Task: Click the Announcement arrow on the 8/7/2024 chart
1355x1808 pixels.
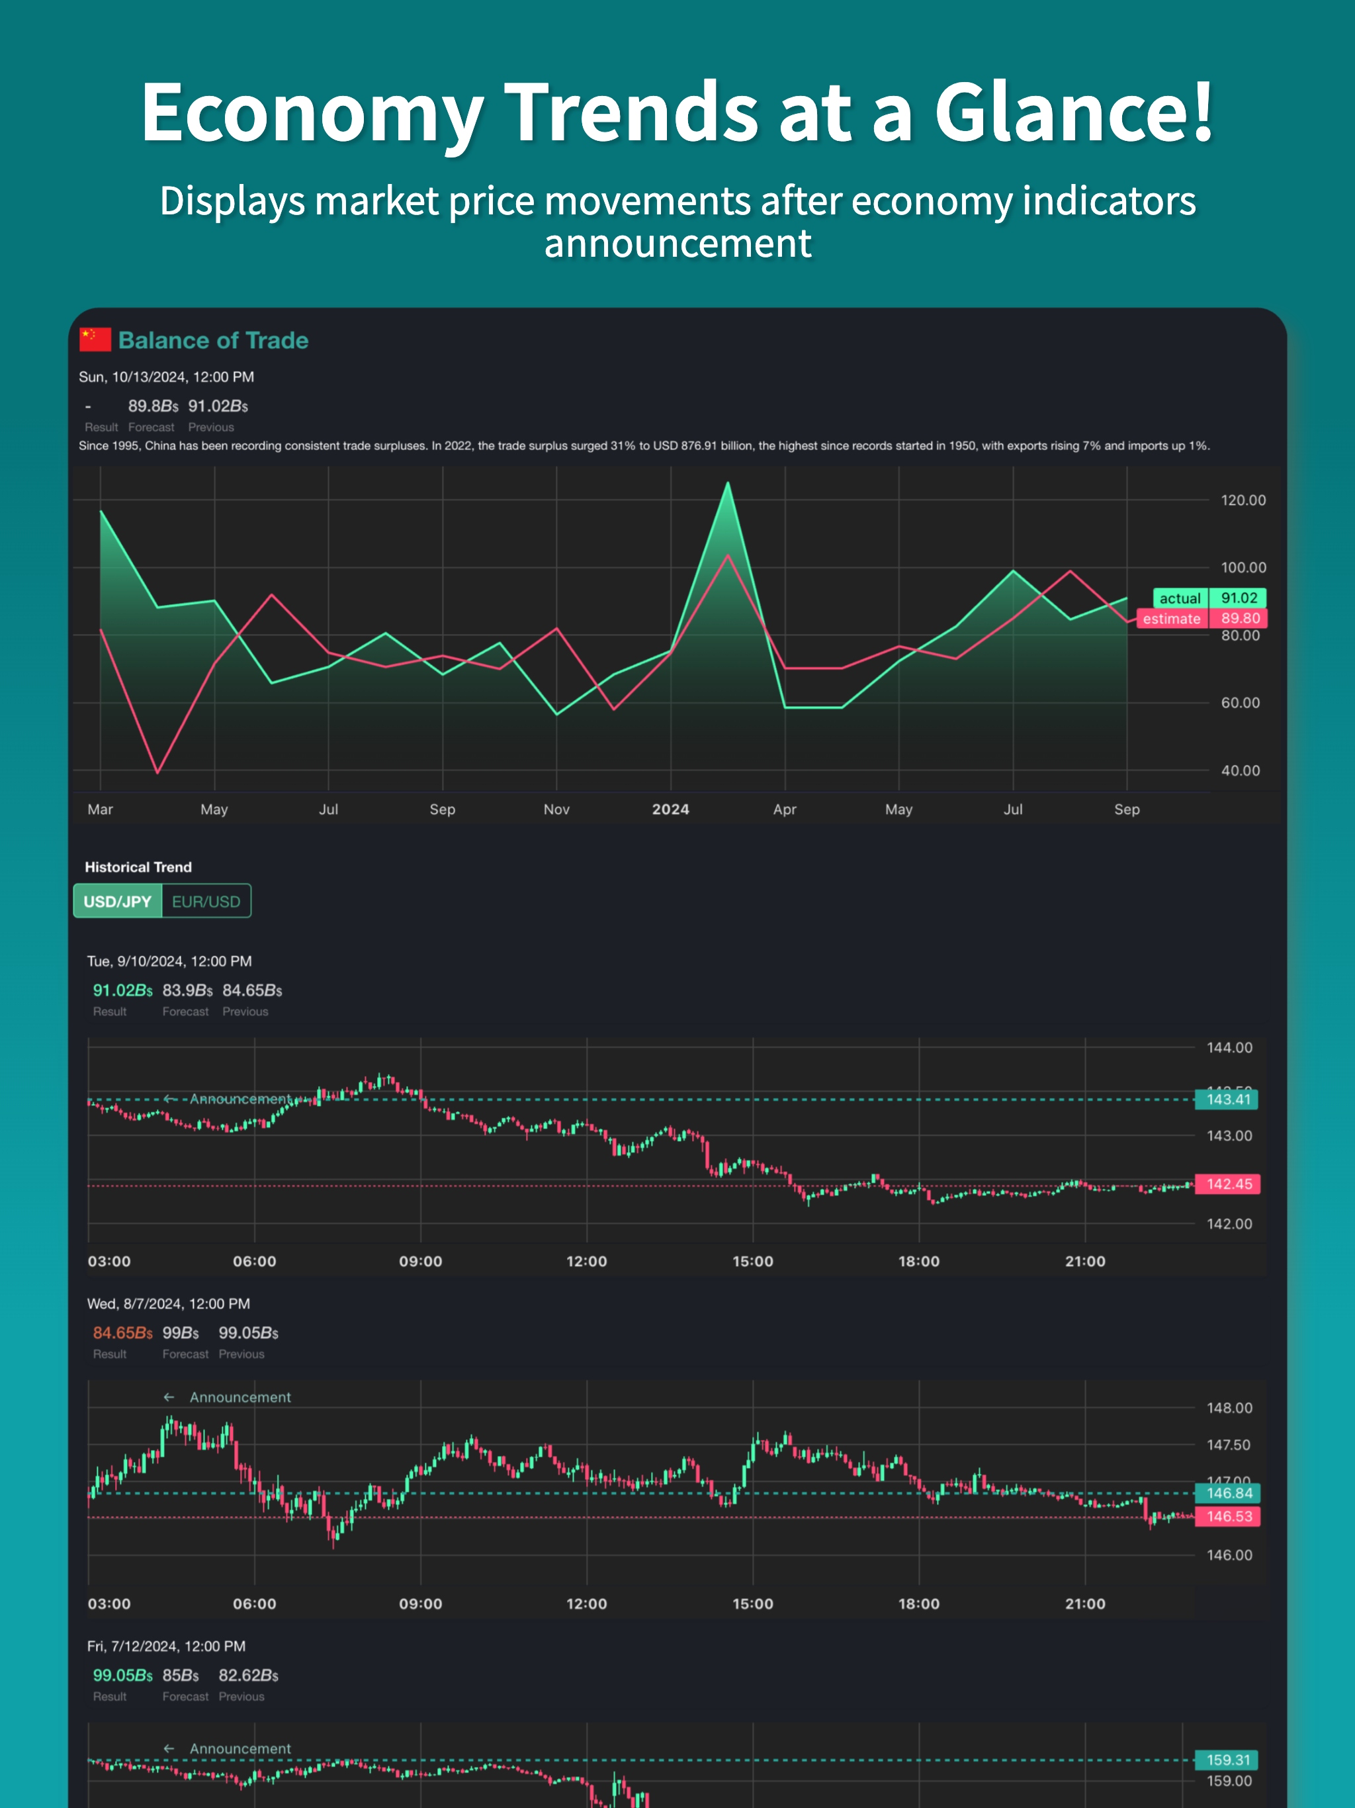Action: pos(169,1397)
